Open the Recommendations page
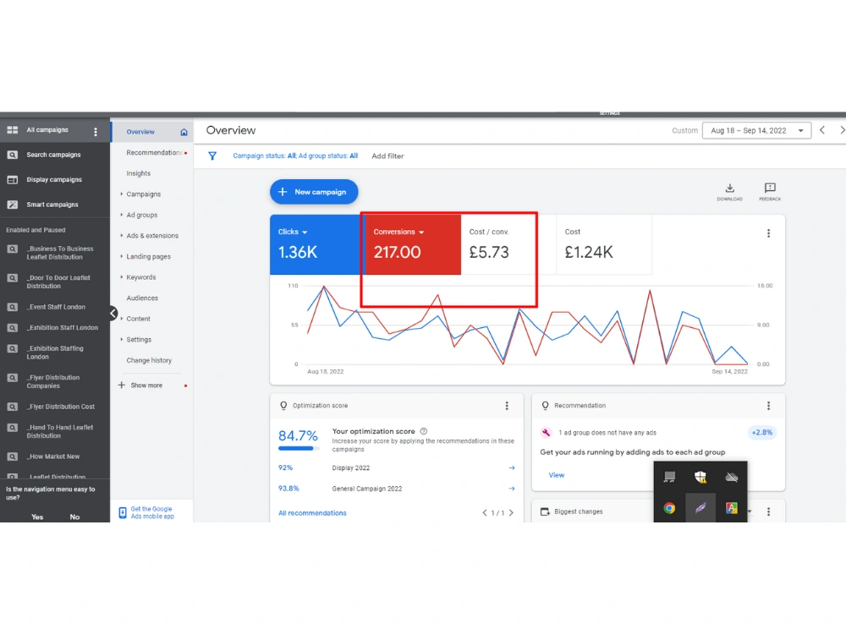 (x=154, y=152)
